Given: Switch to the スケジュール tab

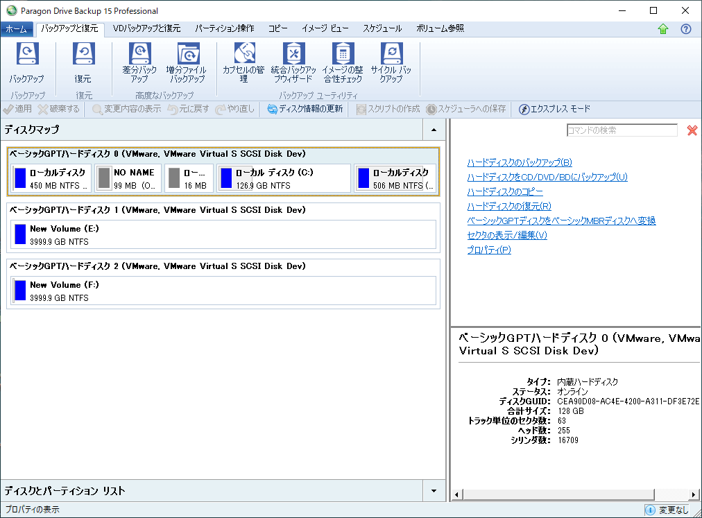Looking at the screenshot, I should click(x=382, y=28).
